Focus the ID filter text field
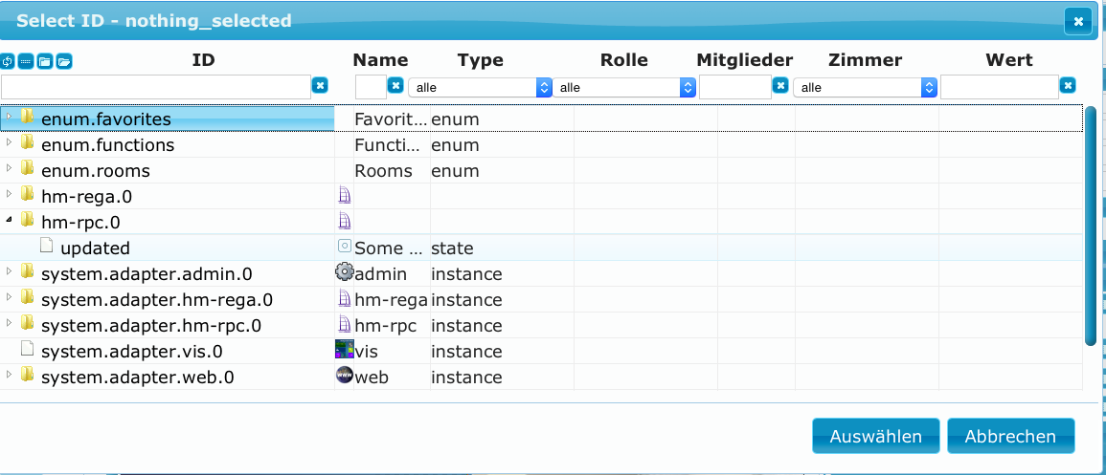The image size is (1106, 475). [156, 87]
